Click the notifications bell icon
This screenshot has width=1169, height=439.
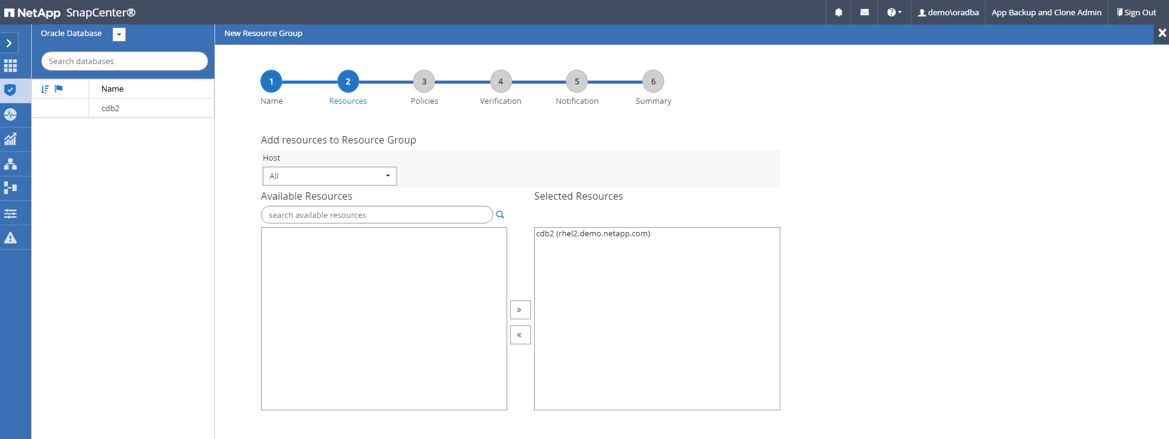[838, 12]
